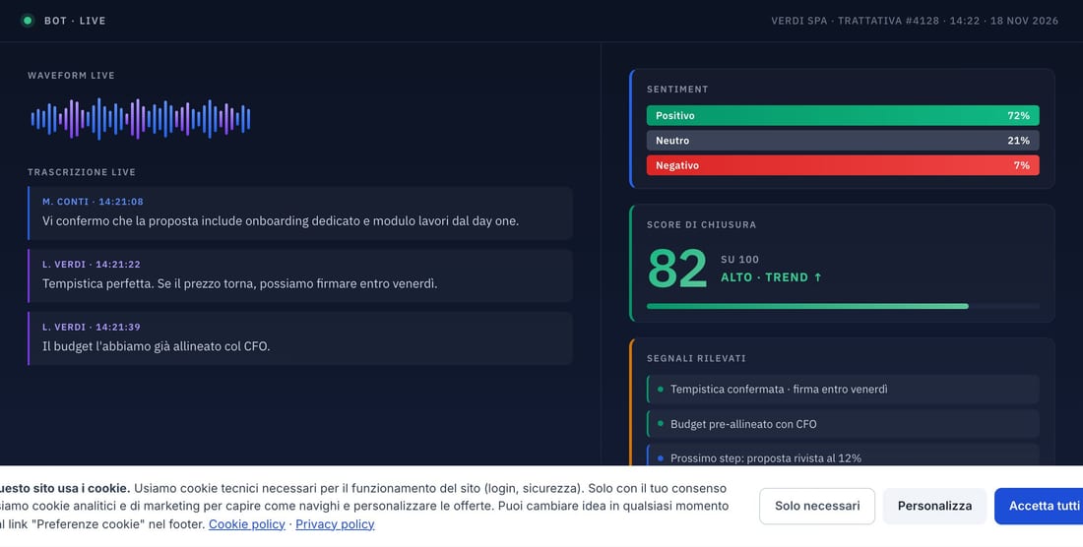Click the Negativo 7% sentiment bar
The width and height of the screenshot is (1083, 547).
843,165
